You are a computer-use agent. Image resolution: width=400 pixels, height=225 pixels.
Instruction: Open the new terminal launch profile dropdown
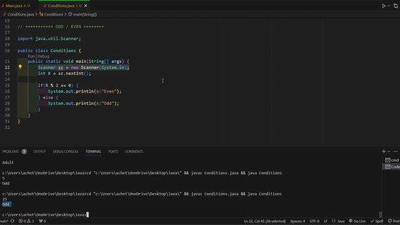tap(389, 151)
